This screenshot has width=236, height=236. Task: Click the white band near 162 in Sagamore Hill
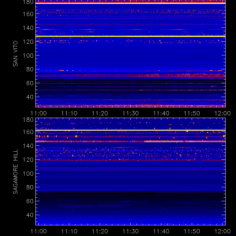[130, 130]
